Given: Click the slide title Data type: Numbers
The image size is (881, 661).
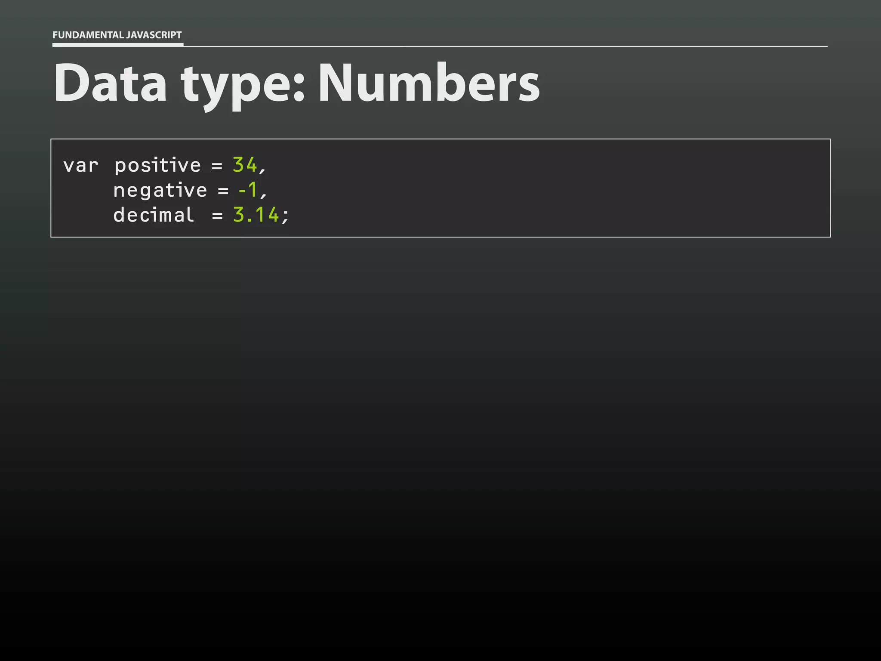Looking at the screenshot, I should pyautogui.click(x=296, y=85).
